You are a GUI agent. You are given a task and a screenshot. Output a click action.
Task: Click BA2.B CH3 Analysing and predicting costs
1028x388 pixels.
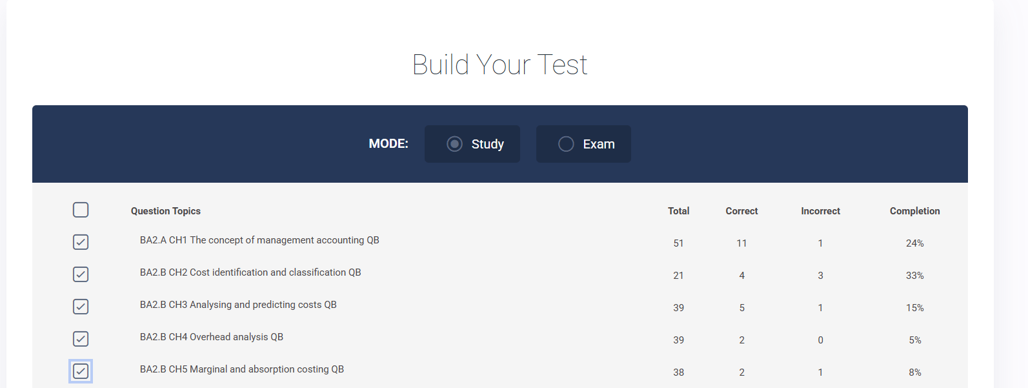coord(238,305)
